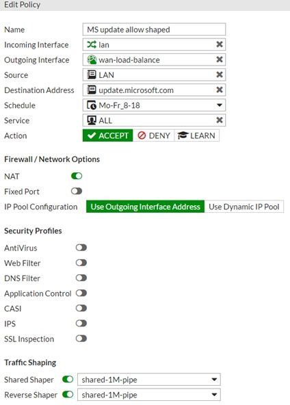Choose Use Outgoing Interface Address
290x405 pixels.
pyautogui.click(x=146, y=207)
